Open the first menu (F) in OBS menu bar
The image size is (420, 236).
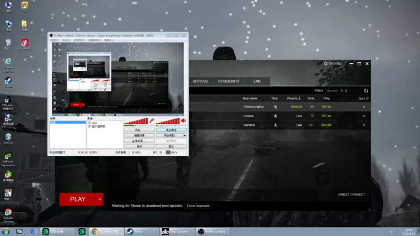[x=55, y=40]
